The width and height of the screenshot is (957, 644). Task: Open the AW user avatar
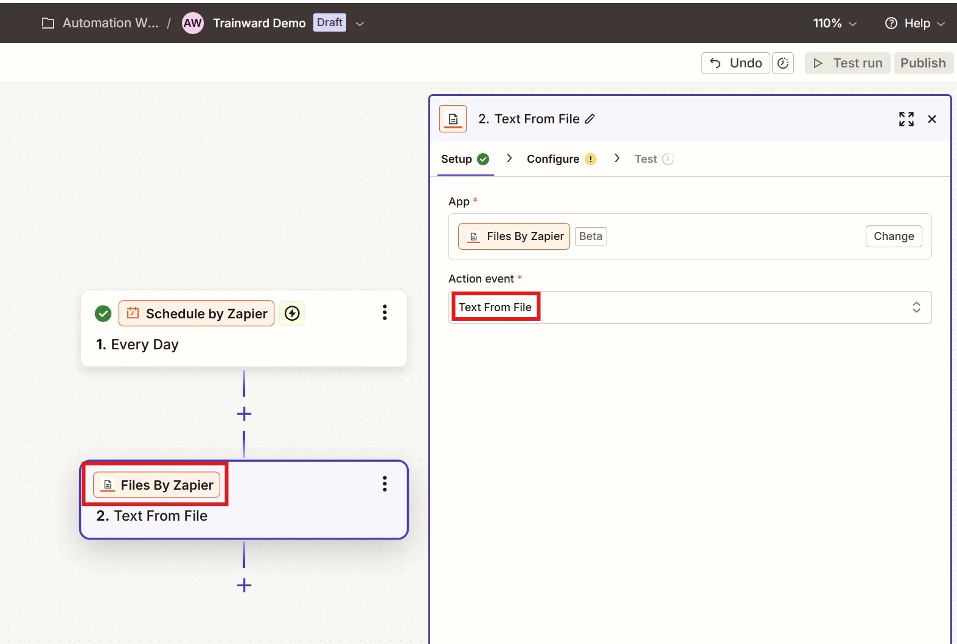pyautogui.click(x=193, y=23)
